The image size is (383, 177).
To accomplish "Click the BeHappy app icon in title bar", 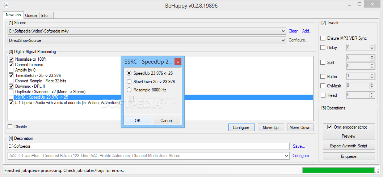I will click(x=6, y=6).
